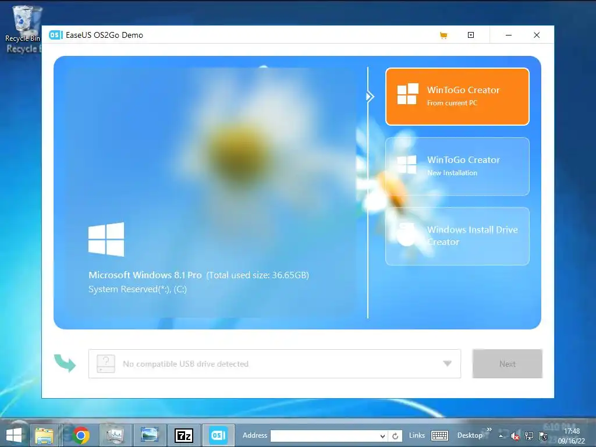Click the Windows logo on New Installation card
This screenshot has height=447, width=596.
click(x=407, y=164)
